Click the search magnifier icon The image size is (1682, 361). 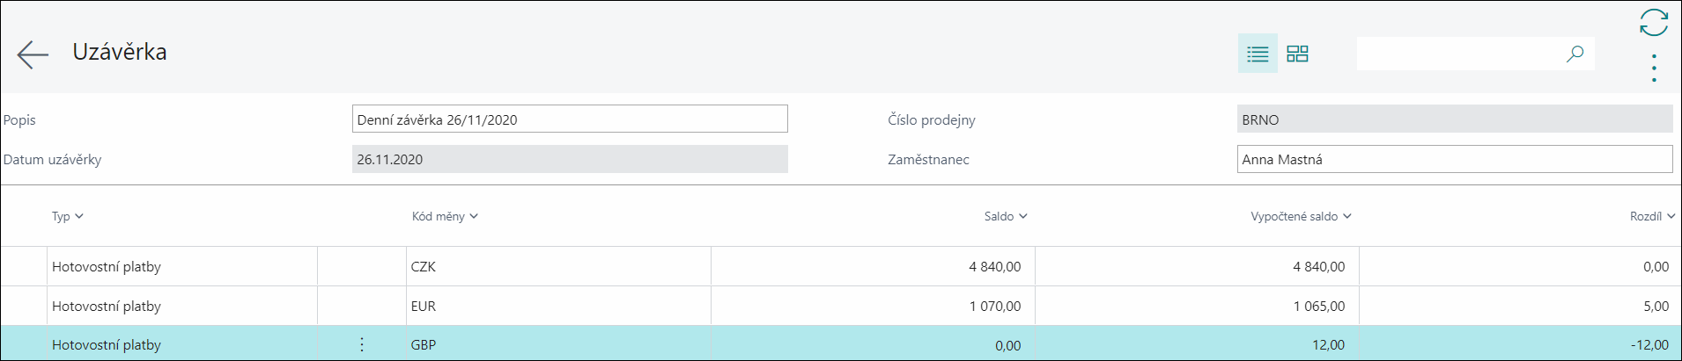point(1575,54)
